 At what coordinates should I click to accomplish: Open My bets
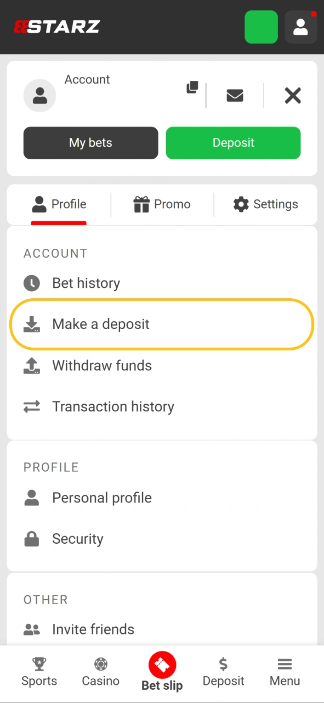click(x=90, y=143)
